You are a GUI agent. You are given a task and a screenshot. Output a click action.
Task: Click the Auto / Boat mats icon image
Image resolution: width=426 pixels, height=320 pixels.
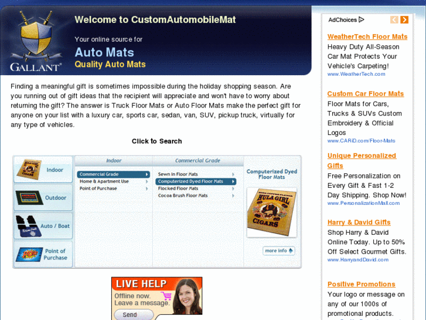coord(28,226)
